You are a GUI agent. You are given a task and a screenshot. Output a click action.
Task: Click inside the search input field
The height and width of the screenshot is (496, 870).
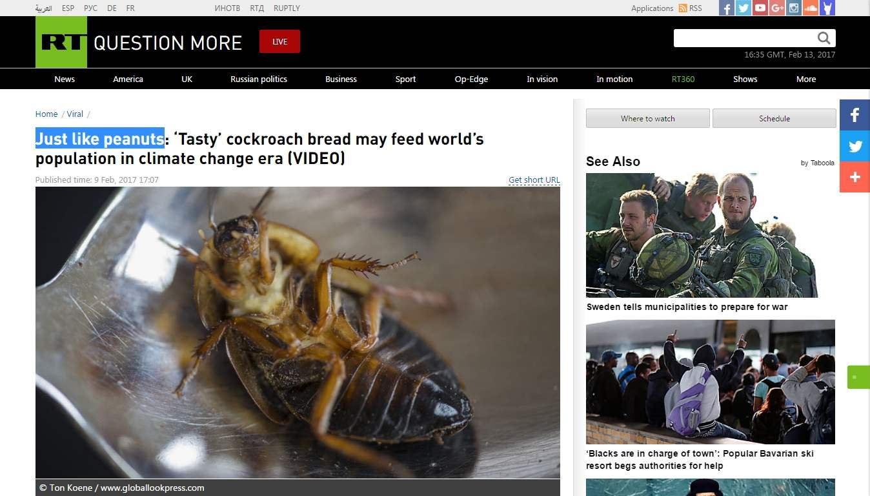click(x=744, y=38)
